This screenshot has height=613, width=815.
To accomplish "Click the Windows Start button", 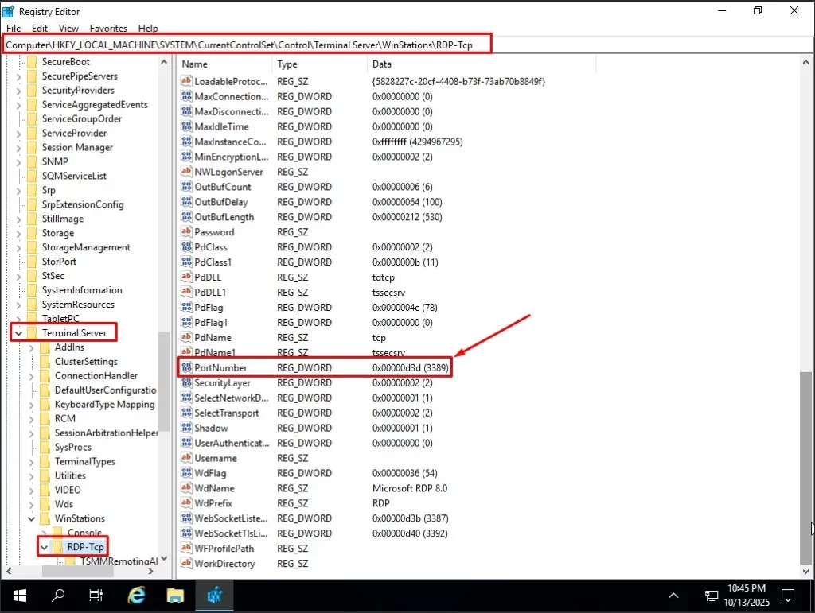I will tap(19, 595).
